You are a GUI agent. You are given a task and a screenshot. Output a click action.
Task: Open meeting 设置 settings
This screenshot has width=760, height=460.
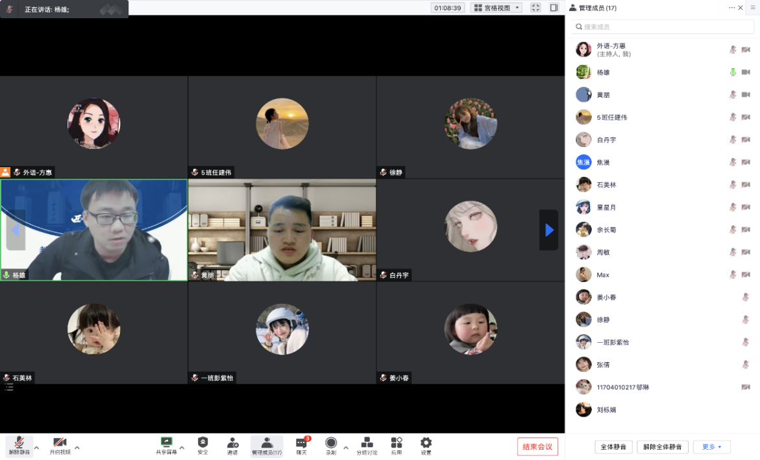click(x=426, y=443)
